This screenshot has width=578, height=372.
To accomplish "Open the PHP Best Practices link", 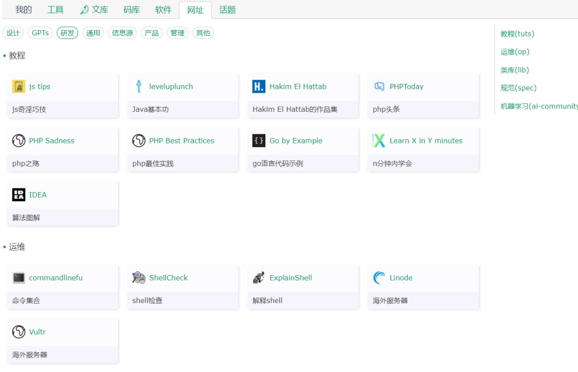I will (x=182, y=141).
